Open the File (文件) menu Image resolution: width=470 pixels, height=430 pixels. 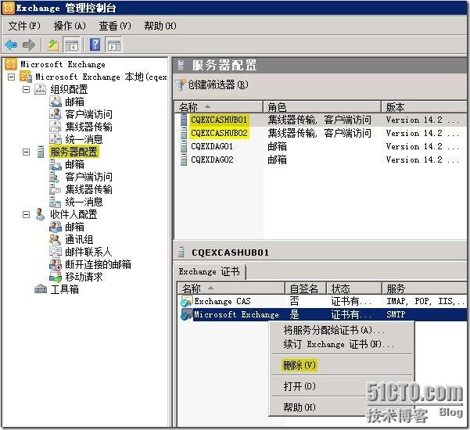click(x=23, y=26)
